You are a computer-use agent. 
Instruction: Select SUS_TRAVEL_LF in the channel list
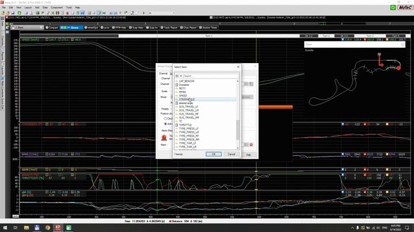[x=188, y=107]
